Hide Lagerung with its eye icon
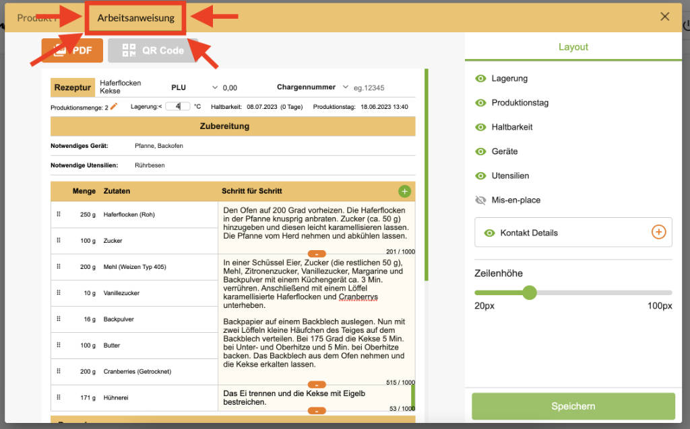Image resolution: width=690 pixels, height=429 pixels. (x=480, y=79)
